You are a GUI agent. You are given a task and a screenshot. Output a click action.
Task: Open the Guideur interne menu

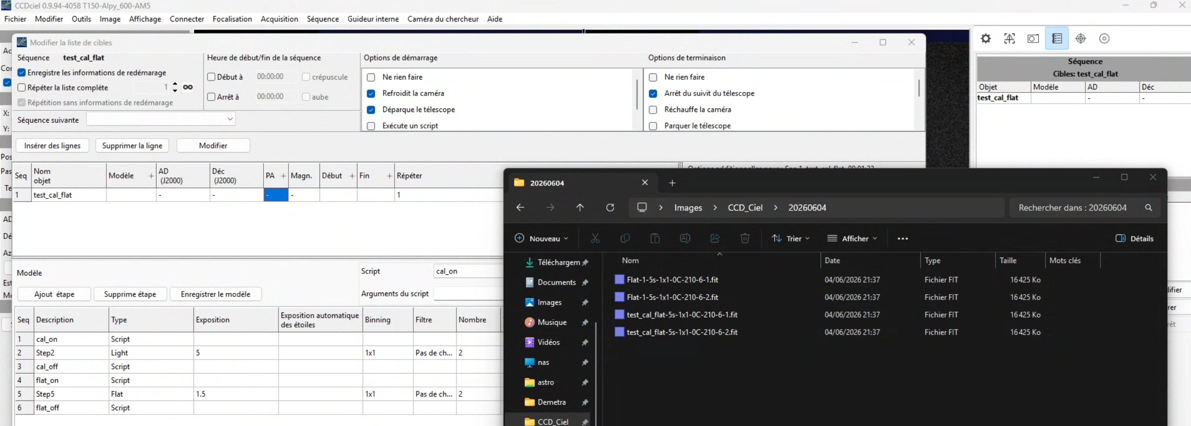click(x=373, y=19)
